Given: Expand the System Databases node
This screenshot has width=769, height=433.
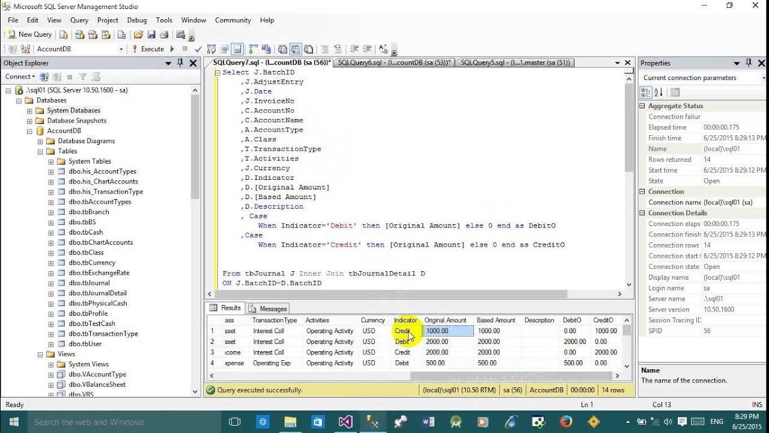Looking at the screenshot, I should coord(29,111).
